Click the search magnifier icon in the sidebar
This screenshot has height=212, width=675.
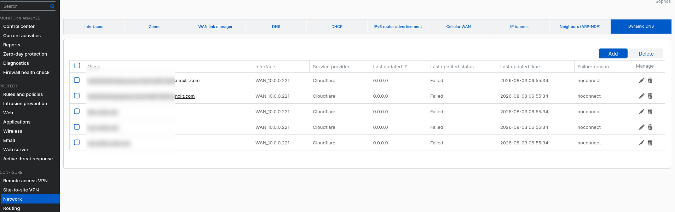pyautogui.click(x=52, y=6)
